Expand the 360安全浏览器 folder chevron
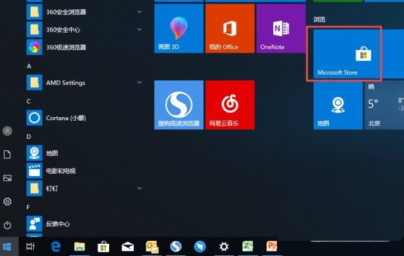The height and width of the screenshot is (256, 404). coord(140,12)
